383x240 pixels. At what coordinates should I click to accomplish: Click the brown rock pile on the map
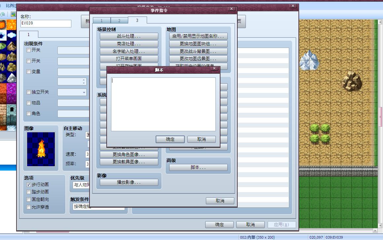[352, 81]
